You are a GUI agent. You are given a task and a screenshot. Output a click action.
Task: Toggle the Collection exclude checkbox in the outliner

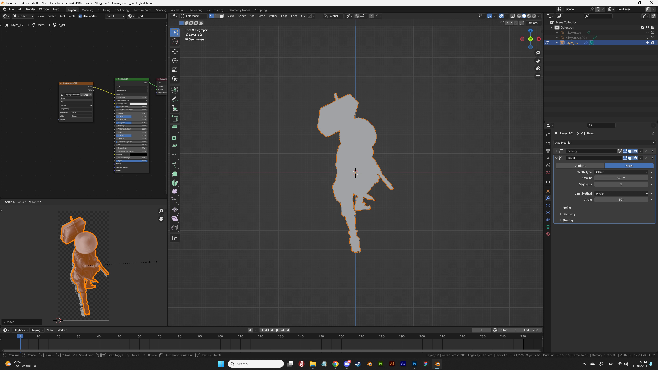coord(642,27)
